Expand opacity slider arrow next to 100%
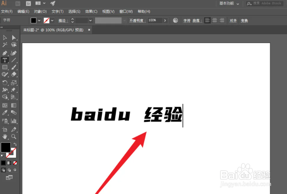The image size is (287, 194). coord(165,21)
